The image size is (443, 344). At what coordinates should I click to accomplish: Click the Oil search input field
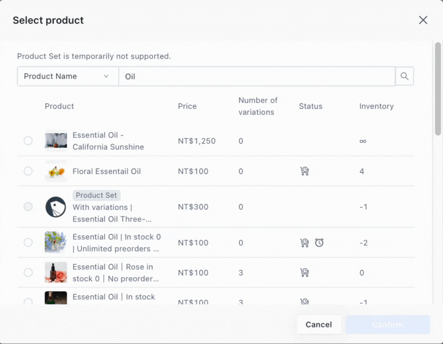pos(257,76)
